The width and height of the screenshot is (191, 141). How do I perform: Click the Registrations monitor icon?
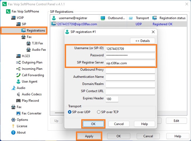pos(23,31)
